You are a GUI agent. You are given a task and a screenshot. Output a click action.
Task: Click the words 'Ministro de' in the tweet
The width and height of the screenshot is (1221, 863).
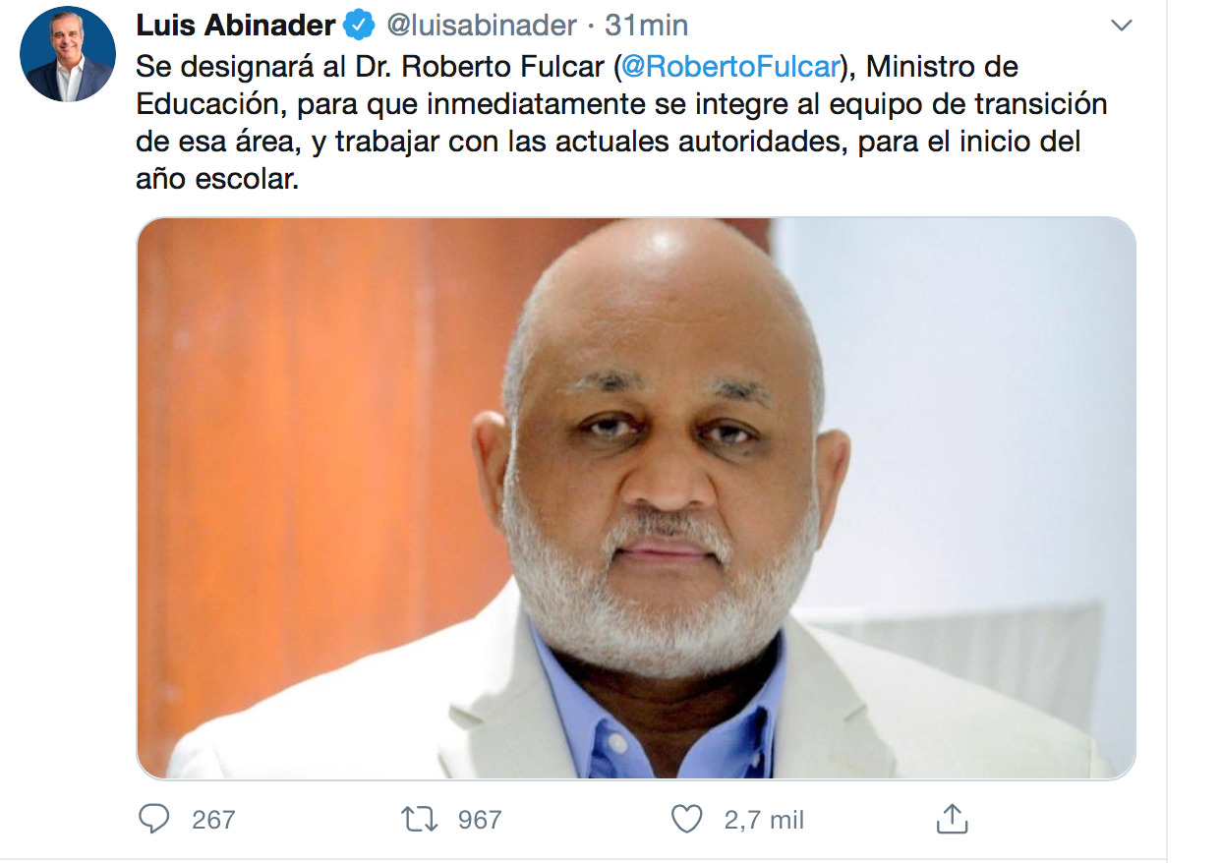click(943, 68)
